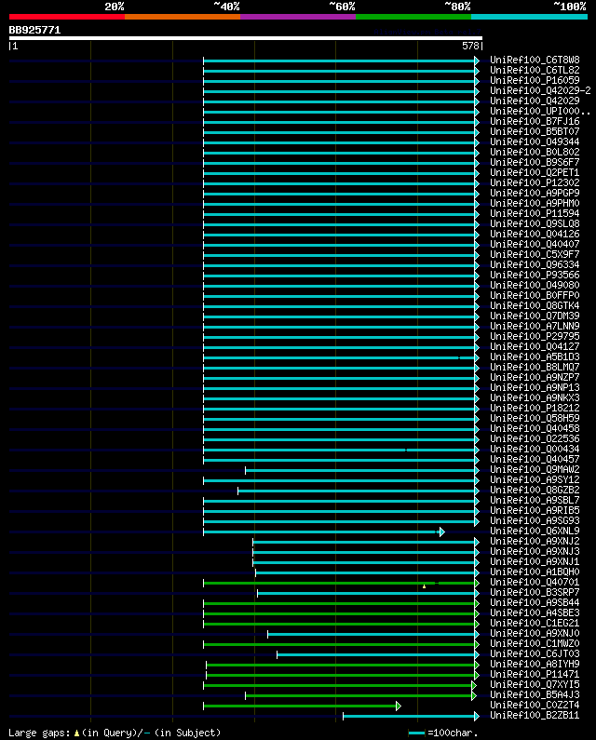
Task: Click the purple ~60% identity color bar
Action: pos(298,17)
